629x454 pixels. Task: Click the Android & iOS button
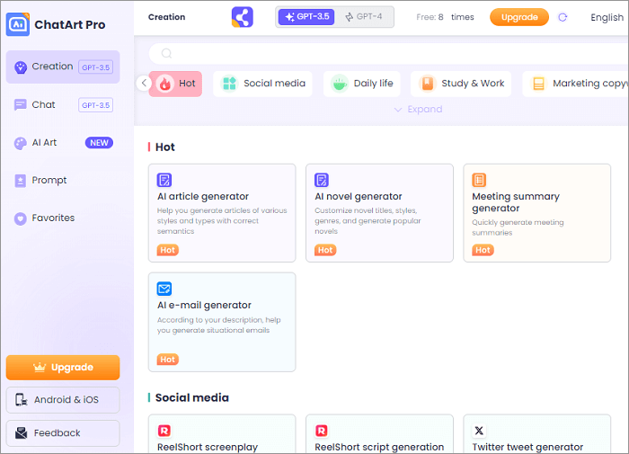(63, 400)
